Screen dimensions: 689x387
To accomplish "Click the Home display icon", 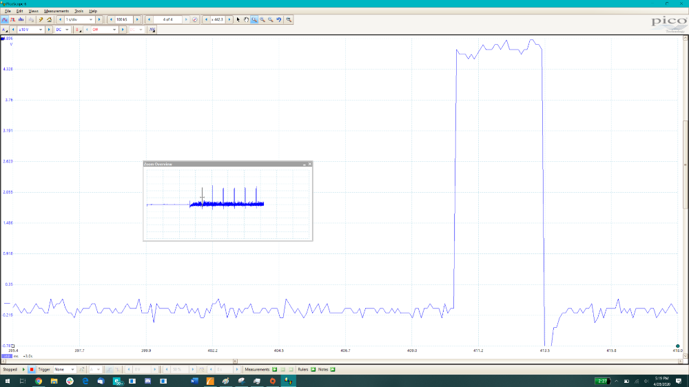I will 49,20.
